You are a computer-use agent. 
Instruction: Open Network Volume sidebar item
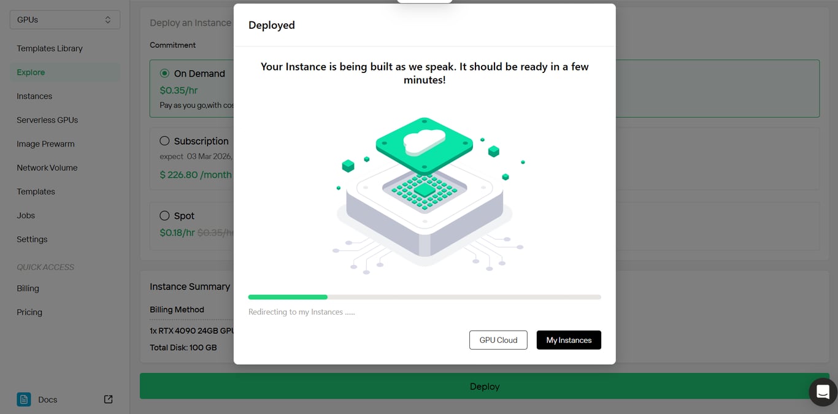(47, 168)
